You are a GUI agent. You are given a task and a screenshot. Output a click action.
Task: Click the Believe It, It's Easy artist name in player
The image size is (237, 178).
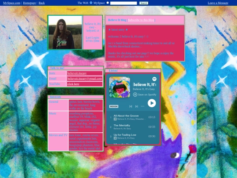[144, 89]
